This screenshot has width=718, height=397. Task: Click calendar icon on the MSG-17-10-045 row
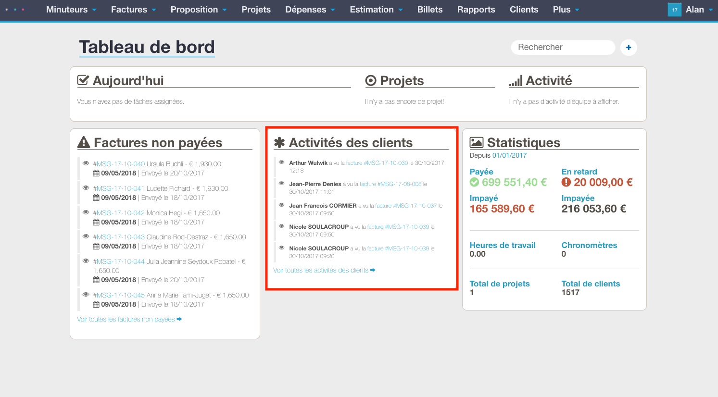coord(96,304)
